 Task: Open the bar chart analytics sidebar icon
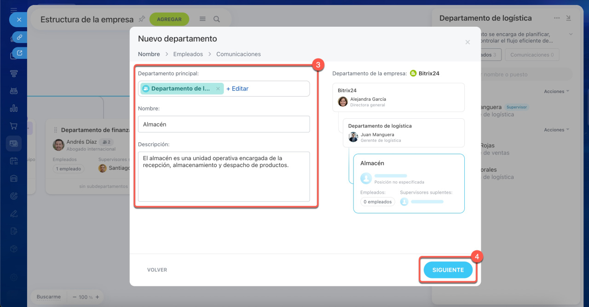(x=14, y=109)
